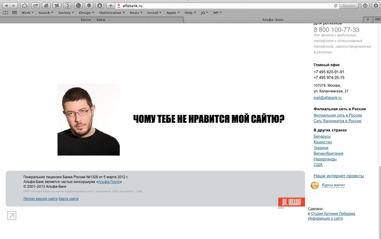This screenshot has width=381, height=239.
Task: Click phone number 8 800 100-77-33
Action: [x=336, y=30]
